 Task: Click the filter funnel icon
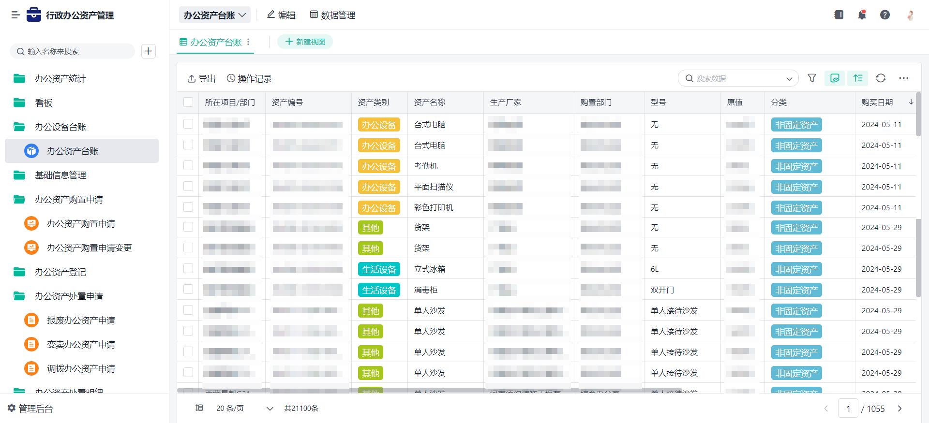coord(812,78)
